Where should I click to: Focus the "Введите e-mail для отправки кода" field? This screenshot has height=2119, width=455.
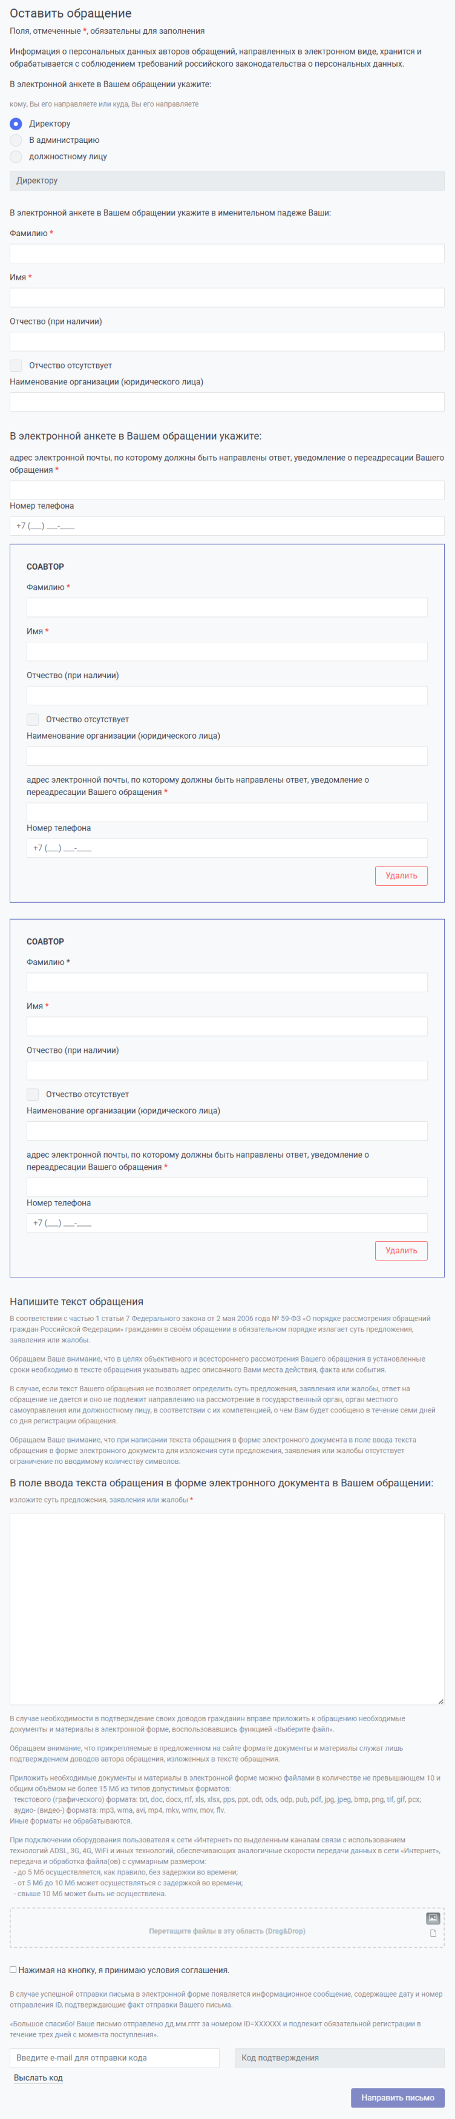(x=114, y=2057)
